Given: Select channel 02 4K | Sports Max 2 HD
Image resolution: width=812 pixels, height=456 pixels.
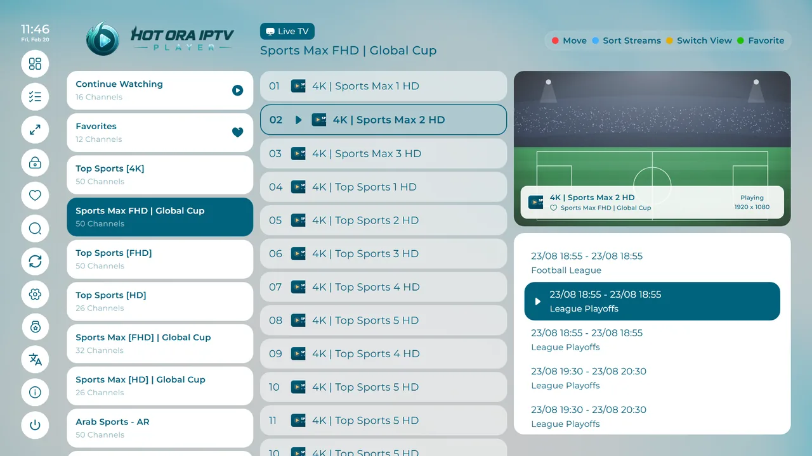Looking at the screenshot, I should coord(383,120).
